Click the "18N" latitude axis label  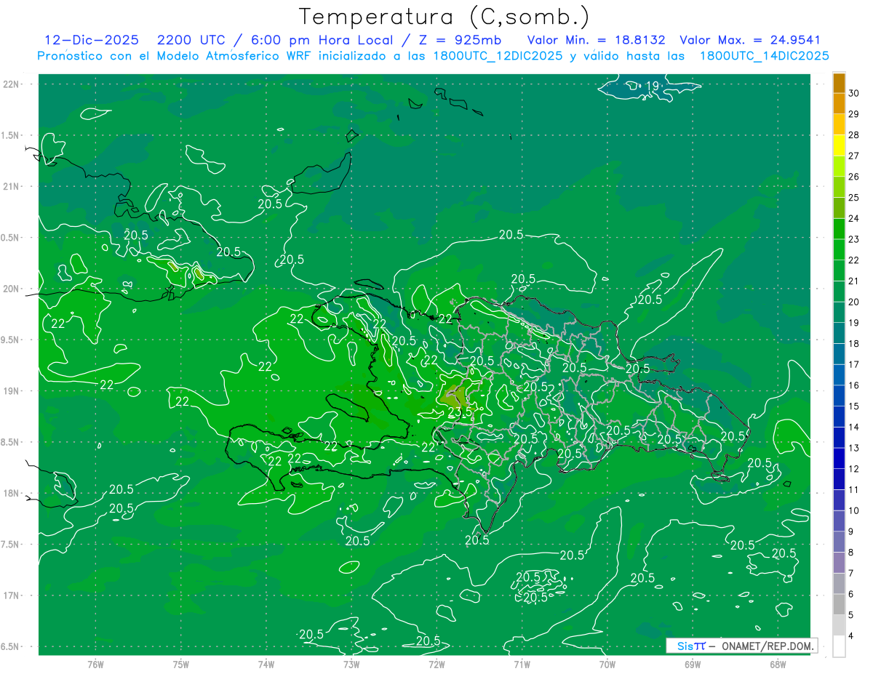12,493
